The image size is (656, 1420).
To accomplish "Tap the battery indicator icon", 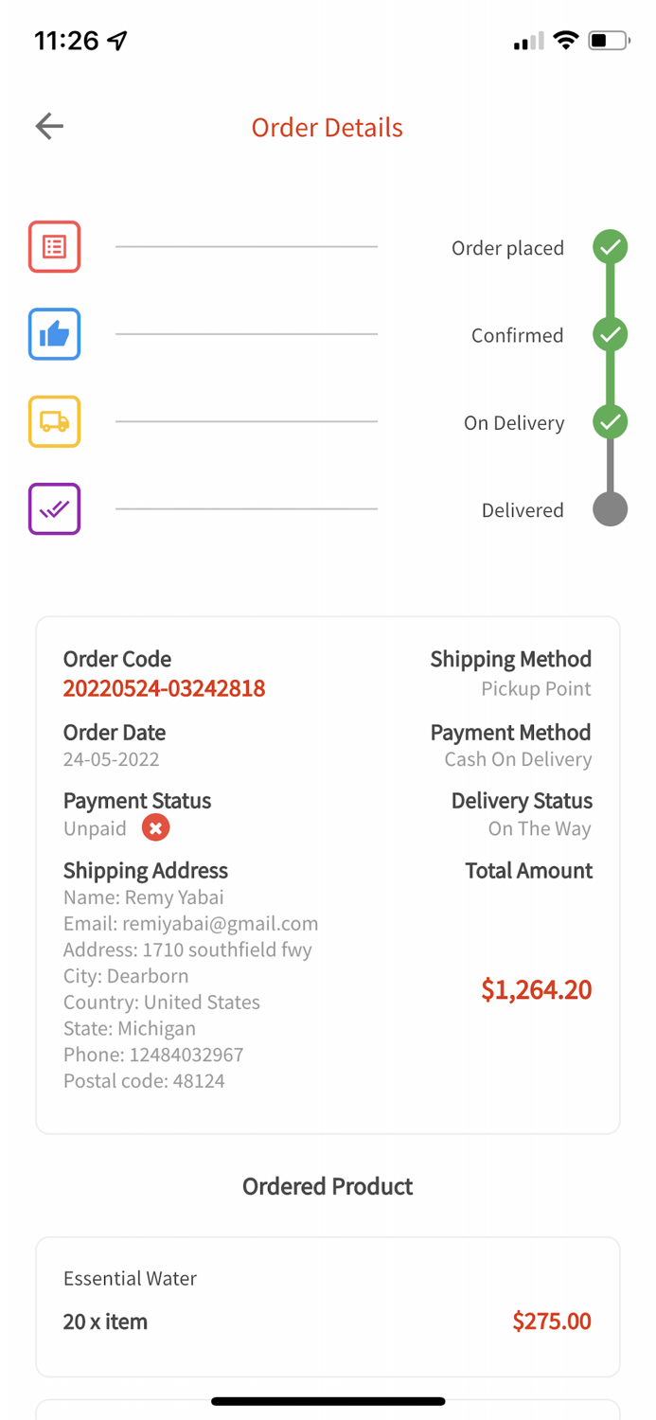I will tap(609, 41).
